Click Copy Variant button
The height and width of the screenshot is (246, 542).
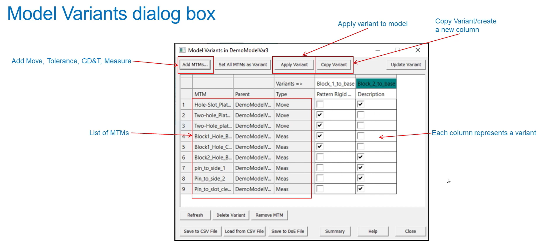tap(334, 65)
